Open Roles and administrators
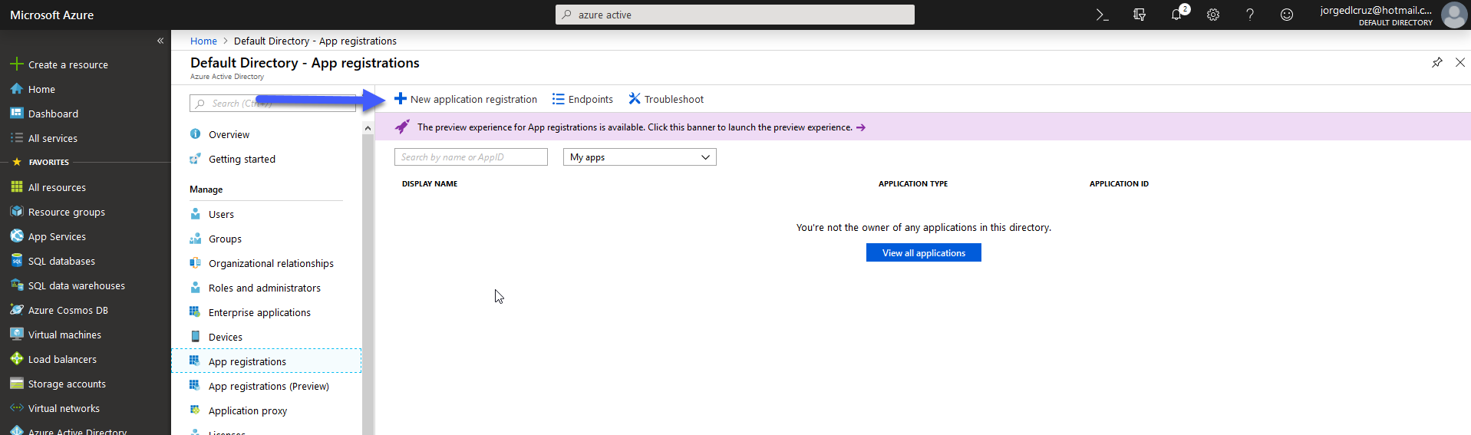Viewport: 1471px width, 435px height. coord(266,288)
